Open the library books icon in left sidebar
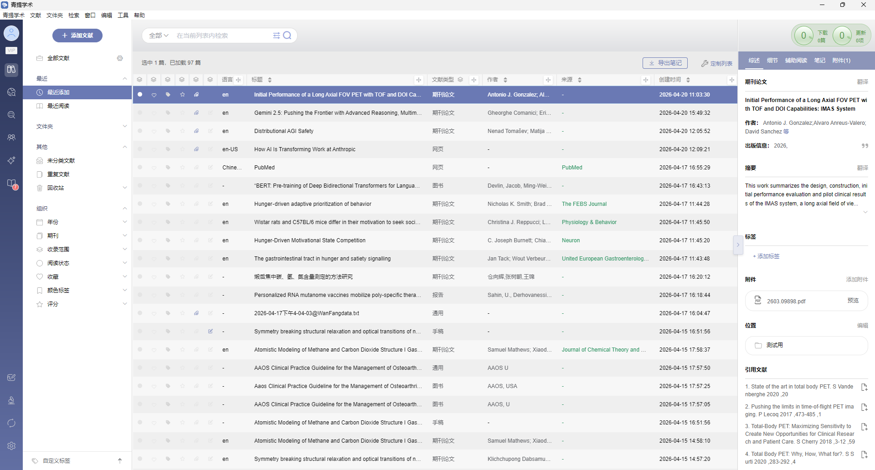875x470 pixels. pyautogui.click(x=11, y=70)
